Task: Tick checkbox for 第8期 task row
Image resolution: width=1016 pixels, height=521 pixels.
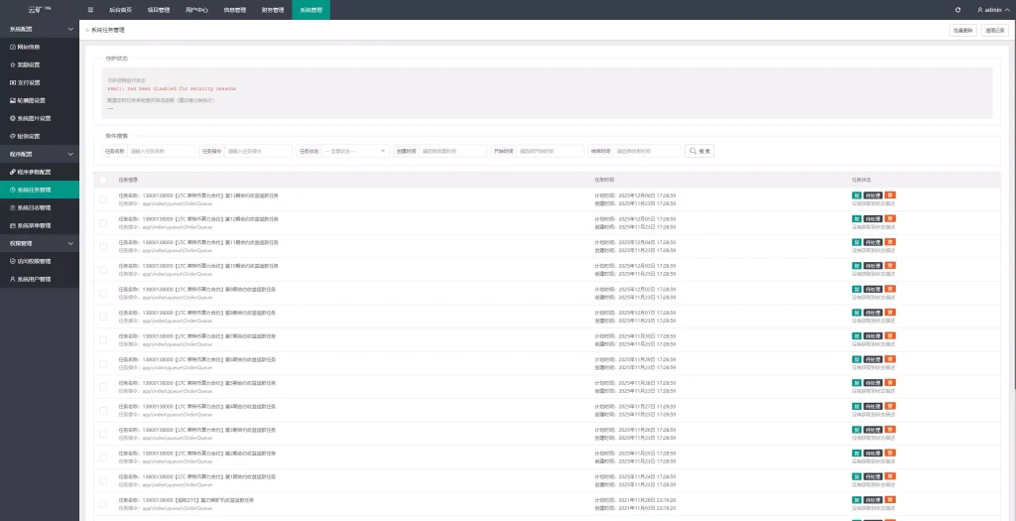Action: click(x=103, y=317)
